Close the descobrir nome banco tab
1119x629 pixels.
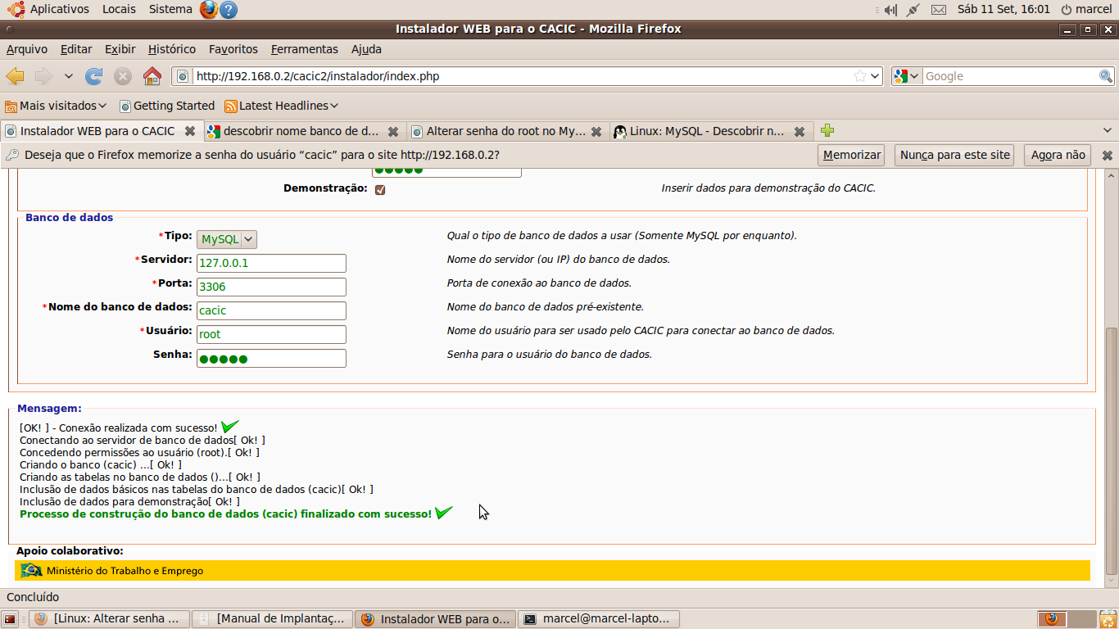(393, 131)
